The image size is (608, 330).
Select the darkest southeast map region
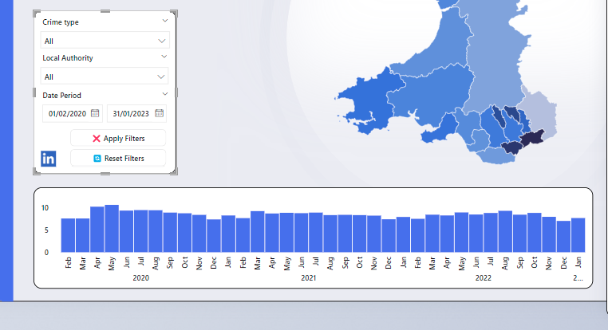[532, 138]
